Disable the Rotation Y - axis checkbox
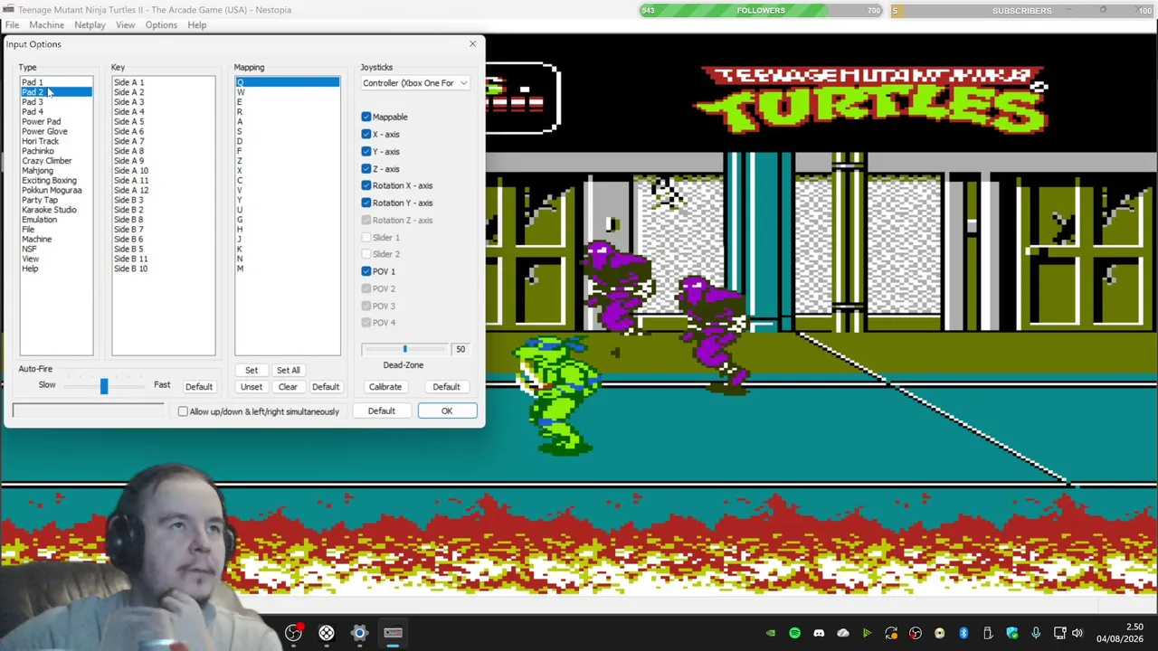Image resolution: width=1158 pixels, height=651 pixels. [366, 203]
